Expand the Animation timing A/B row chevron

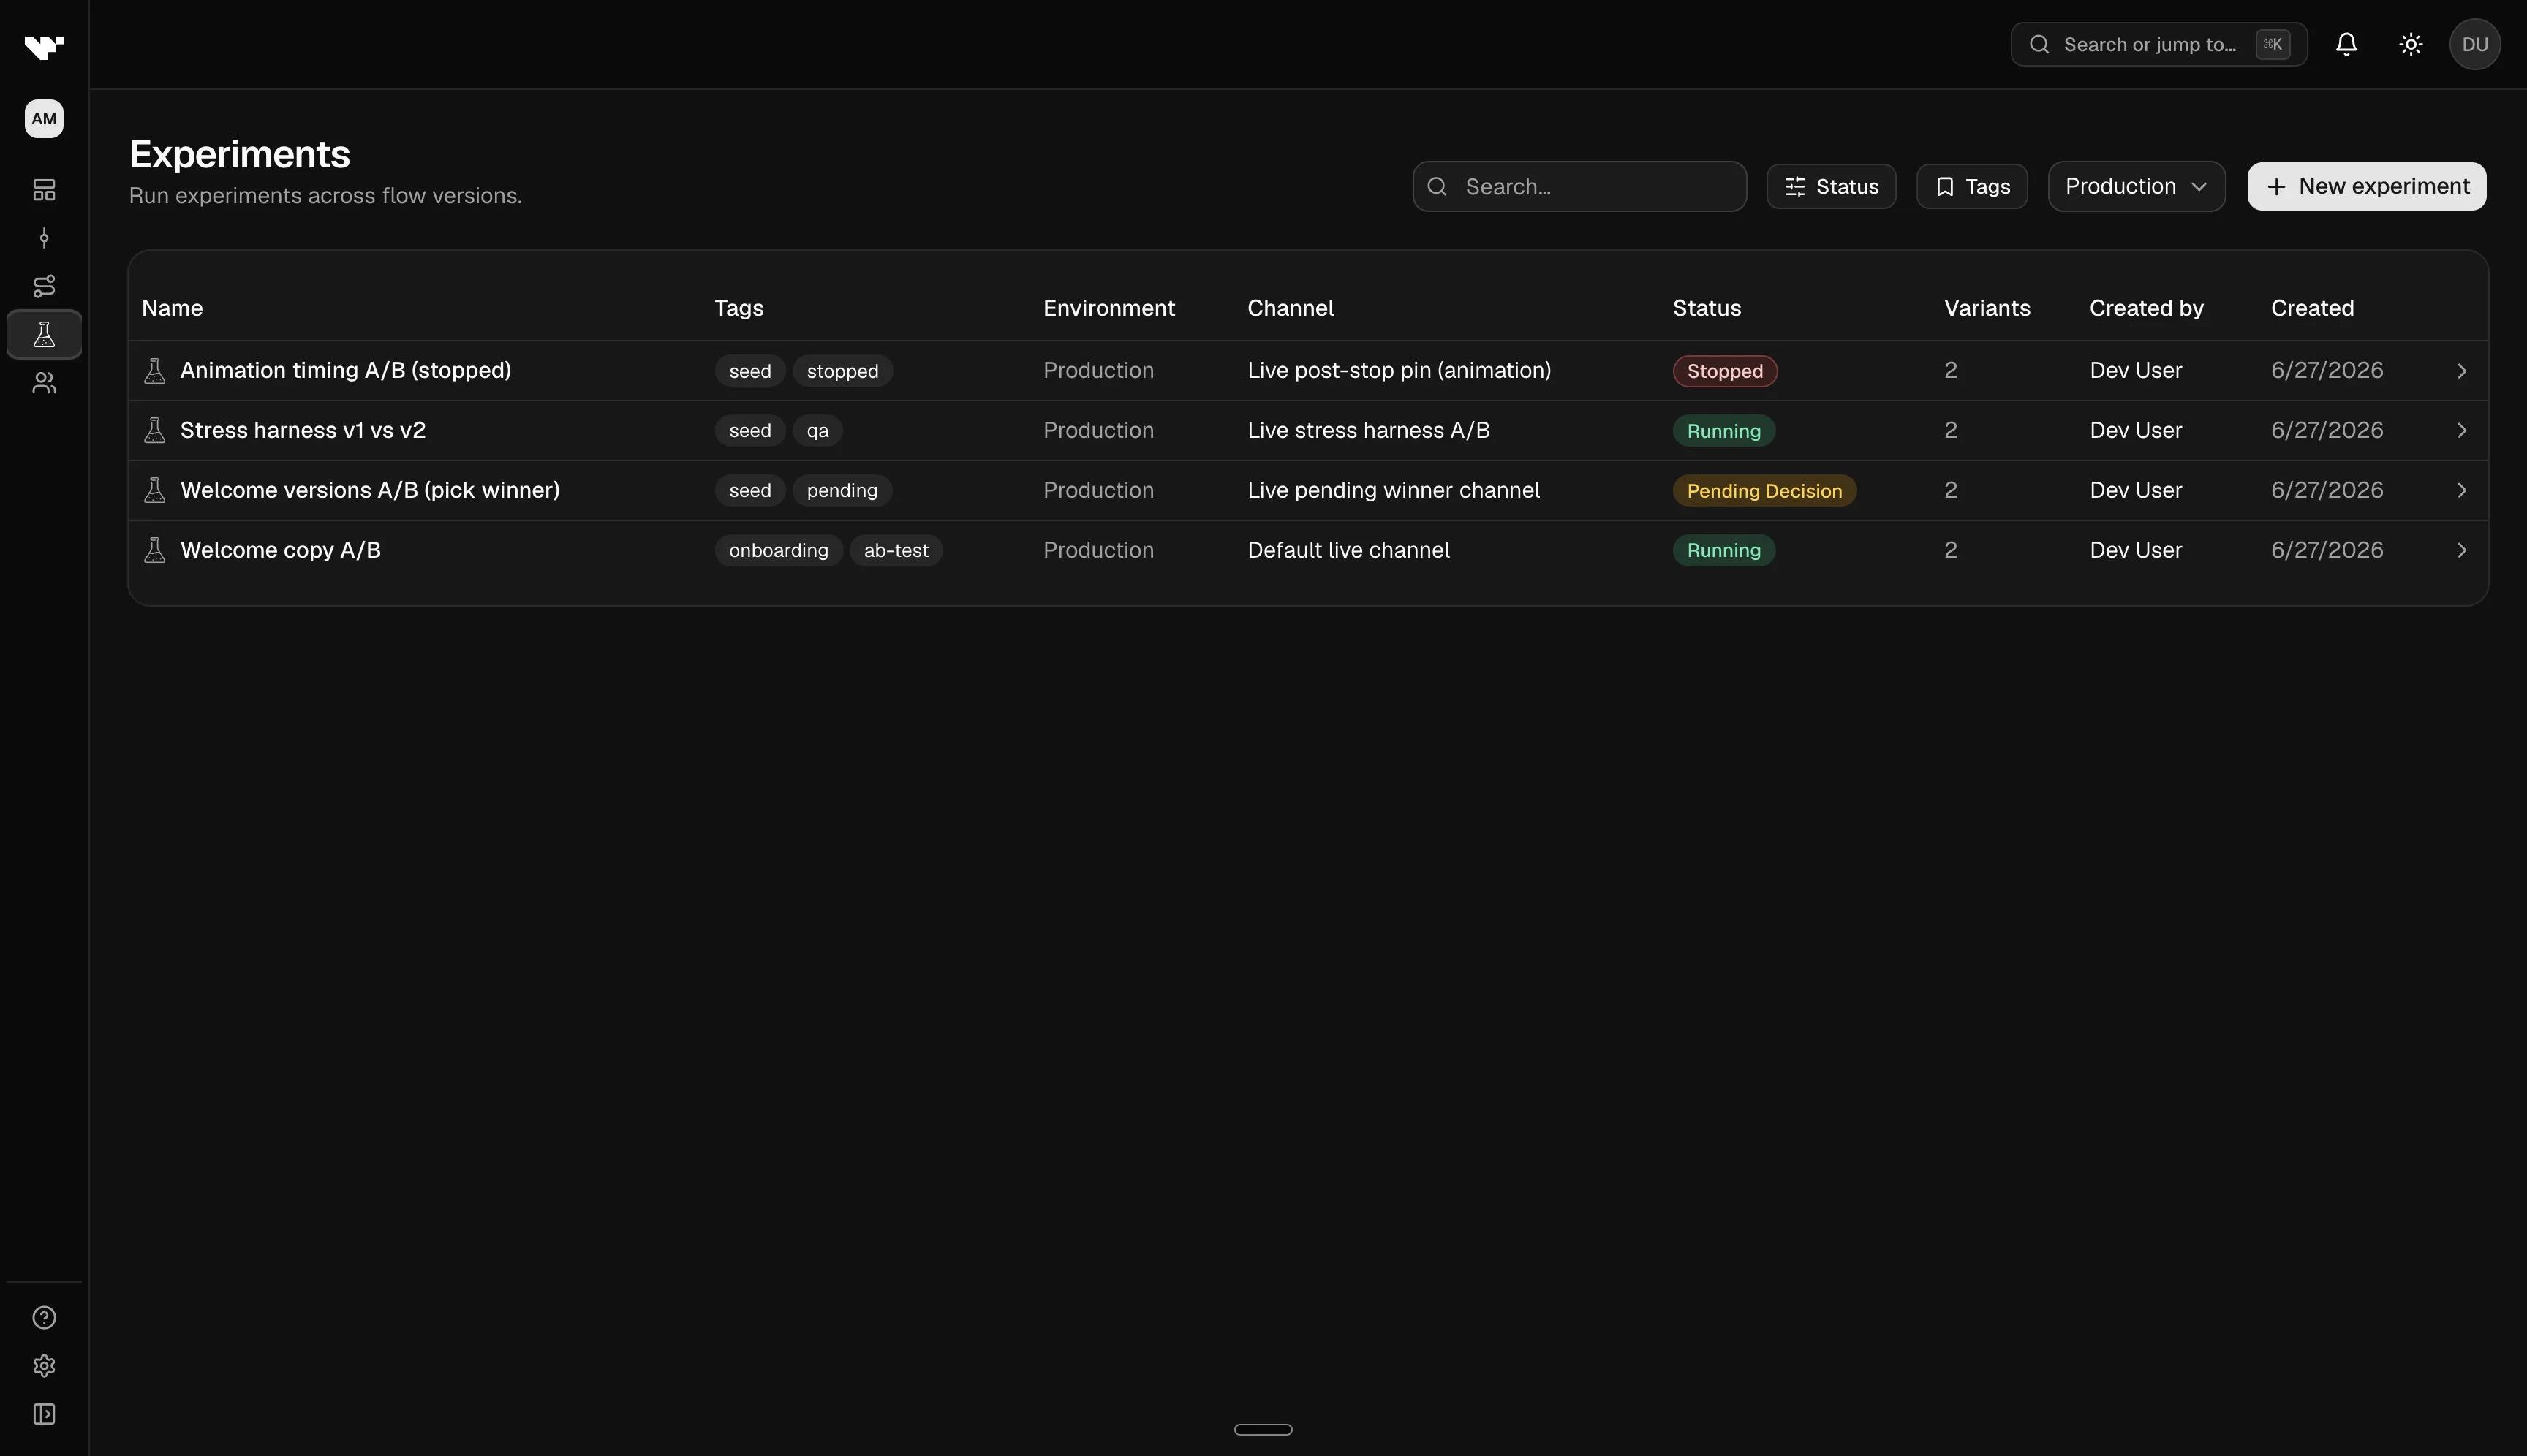click(2462, 371)
